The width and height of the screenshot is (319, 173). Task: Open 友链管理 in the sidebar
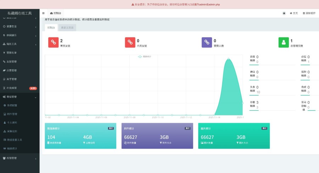click(20, 62)
